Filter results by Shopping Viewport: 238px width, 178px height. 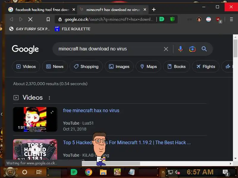(86, 66)
